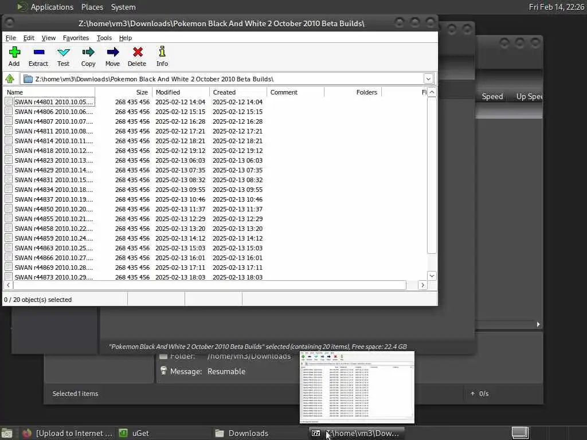Viewport: 587px width, 440px height.
Task: Select file SWAN r44850 2010.10.20
Action: click(x=53, y=209)
